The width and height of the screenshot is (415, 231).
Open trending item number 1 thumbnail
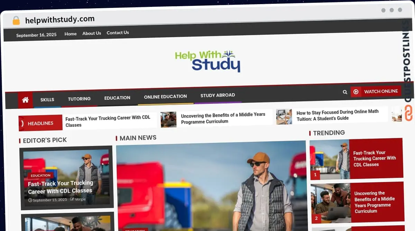329,159
